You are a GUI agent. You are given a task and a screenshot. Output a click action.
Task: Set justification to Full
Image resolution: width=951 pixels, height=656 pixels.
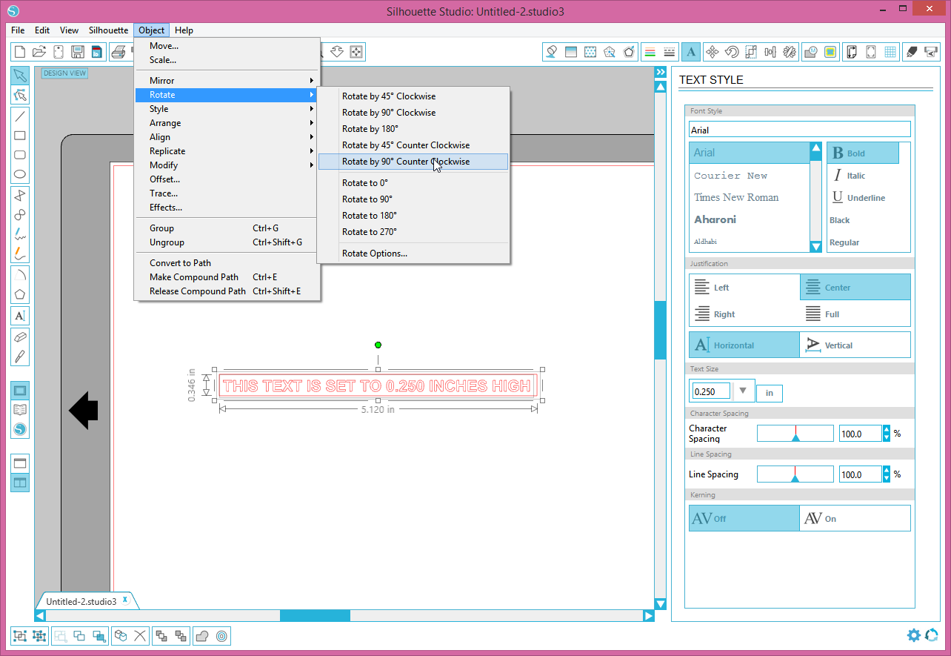click(855, 314)
